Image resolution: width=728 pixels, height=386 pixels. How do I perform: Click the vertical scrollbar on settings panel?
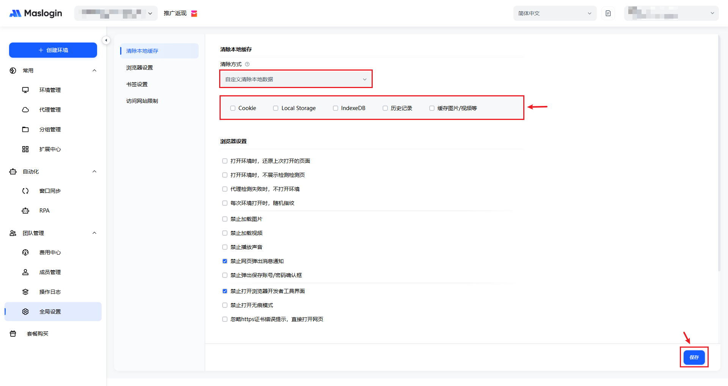(x=719, y=152)
